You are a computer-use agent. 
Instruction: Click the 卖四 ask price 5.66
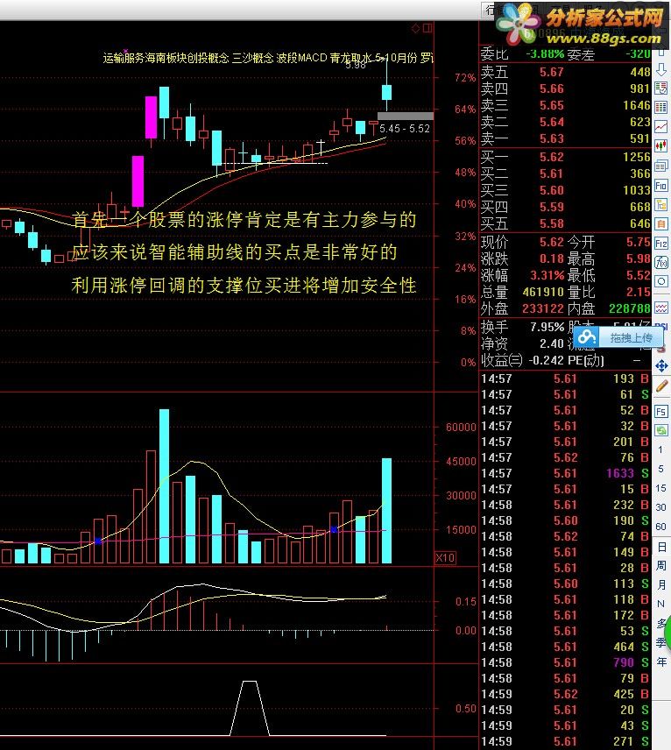(x=552, y=88)
